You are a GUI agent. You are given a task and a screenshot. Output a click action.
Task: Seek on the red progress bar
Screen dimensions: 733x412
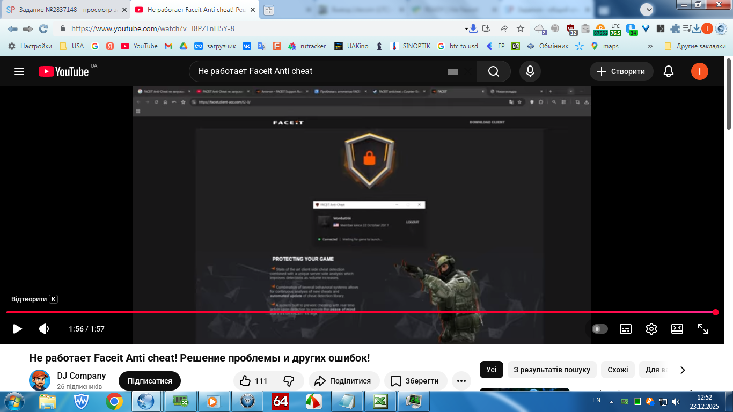(x=361, y=312)
